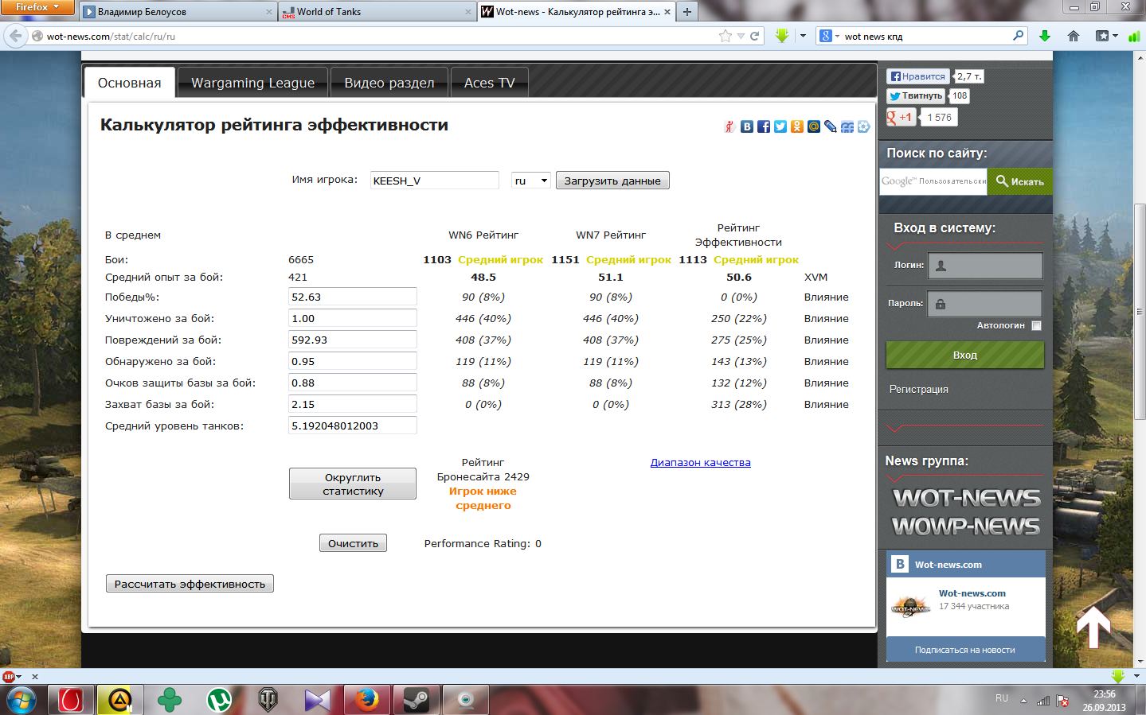
Task: Launch World of Tanks from taskbar
Action: click(x=268, y=700)
